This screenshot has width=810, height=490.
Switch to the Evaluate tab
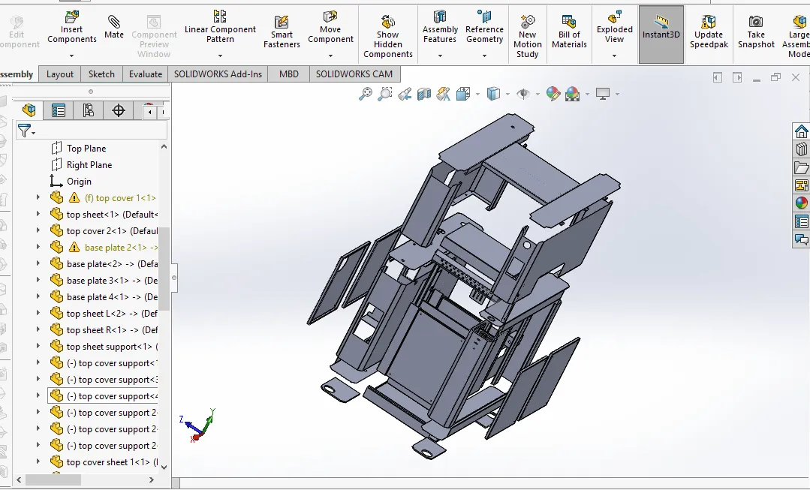(x=145, y=74)
